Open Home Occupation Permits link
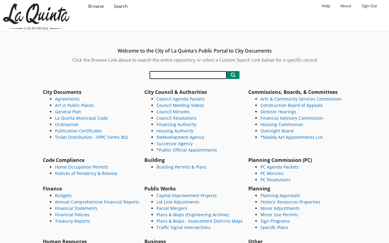The image size is (389, 243). pos(81,167)
